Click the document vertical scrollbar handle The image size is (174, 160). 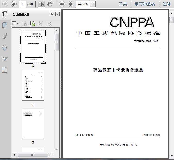pyautogui.click(x=172, y=20)
